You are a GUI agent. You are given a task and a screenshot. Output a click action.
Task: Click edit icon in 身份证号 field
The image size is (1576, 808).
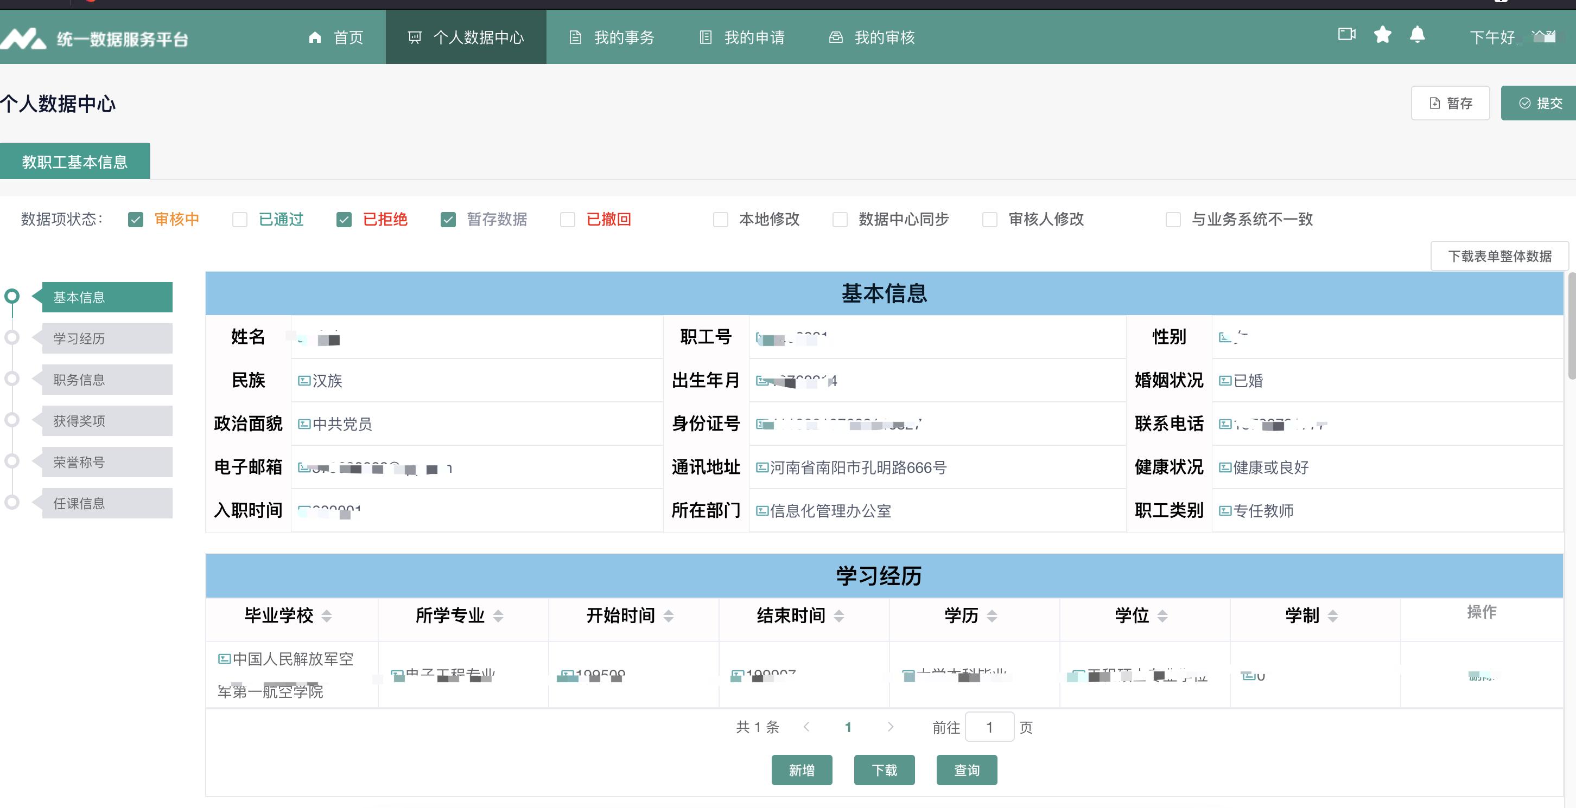tap(762, 424)
